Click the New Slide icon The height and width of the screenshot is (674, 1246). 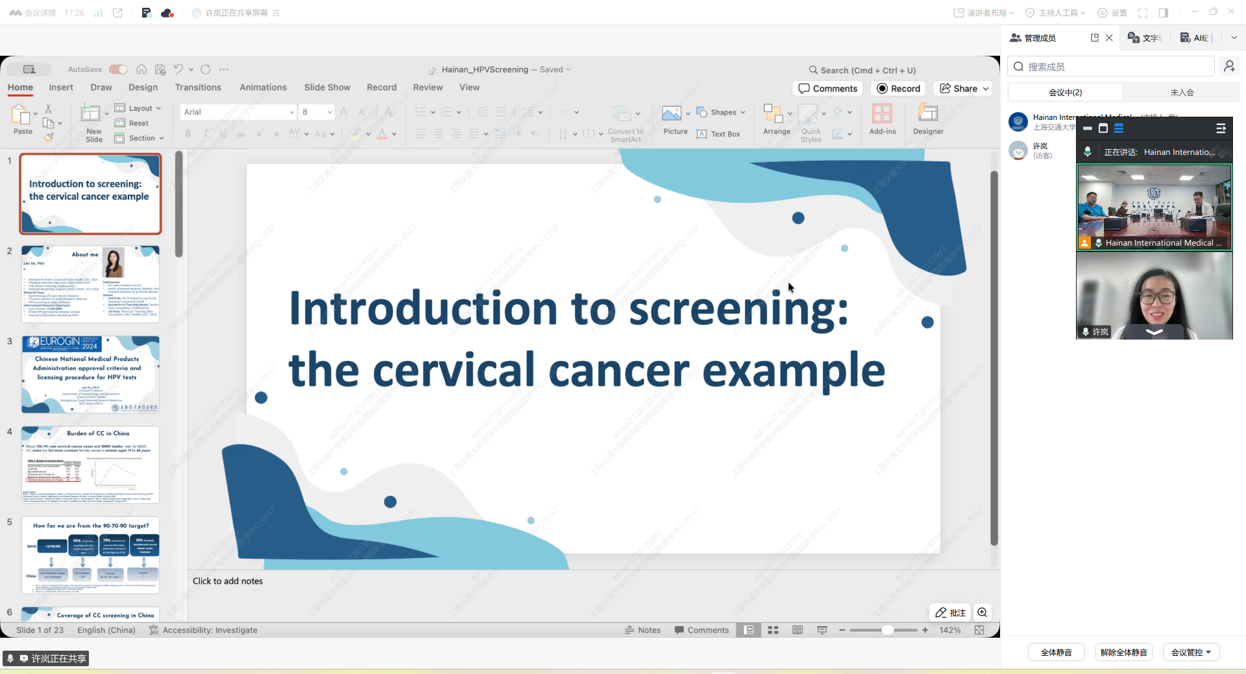point(90,114)
